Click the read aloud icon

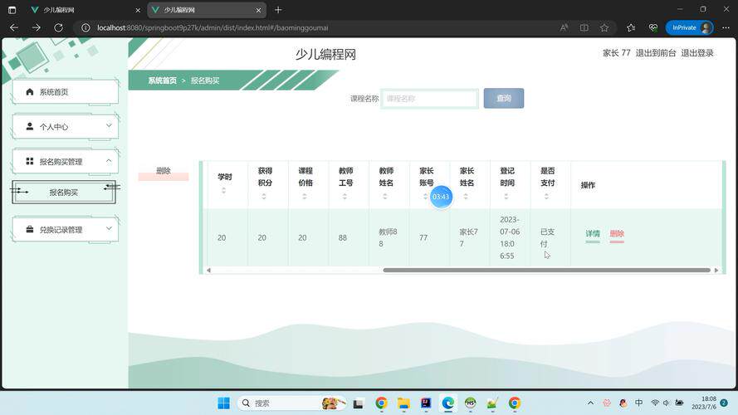(x=564, y=27)
